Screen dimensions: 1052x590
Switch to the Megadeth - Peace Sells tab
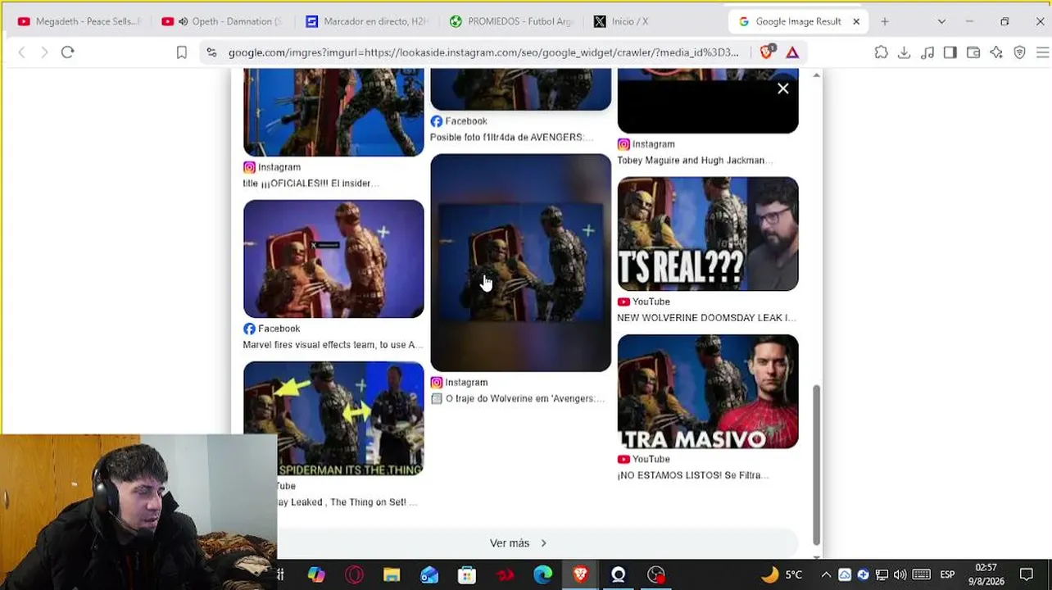(x=79, y=21)
